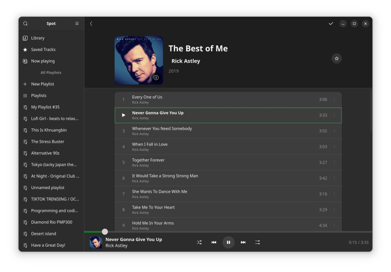
Task: Open Unnamed playlist
Action: pos(51,188)
